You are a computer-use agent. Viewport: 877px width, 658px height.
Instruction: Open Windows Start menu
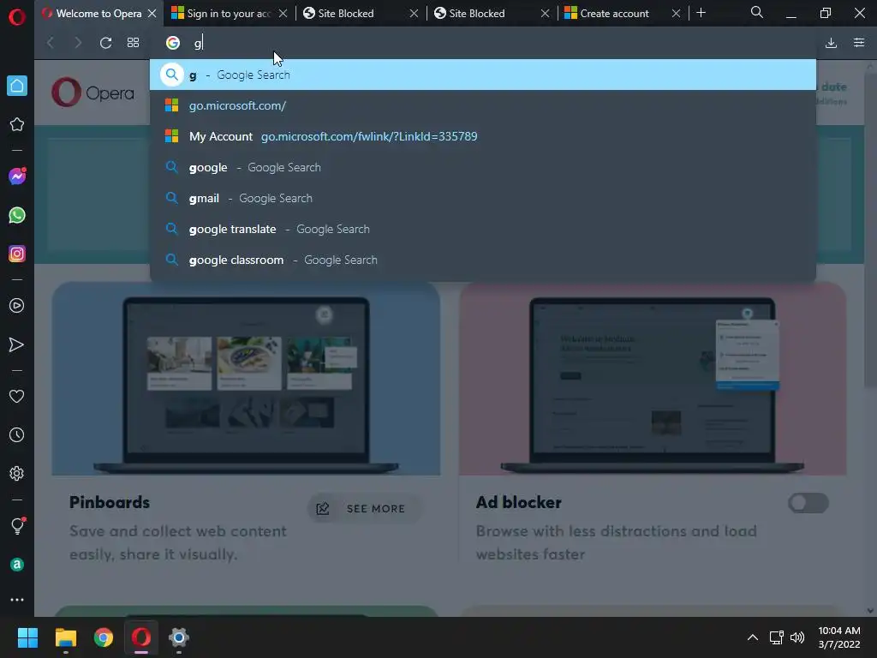click(x=27, y=637)
